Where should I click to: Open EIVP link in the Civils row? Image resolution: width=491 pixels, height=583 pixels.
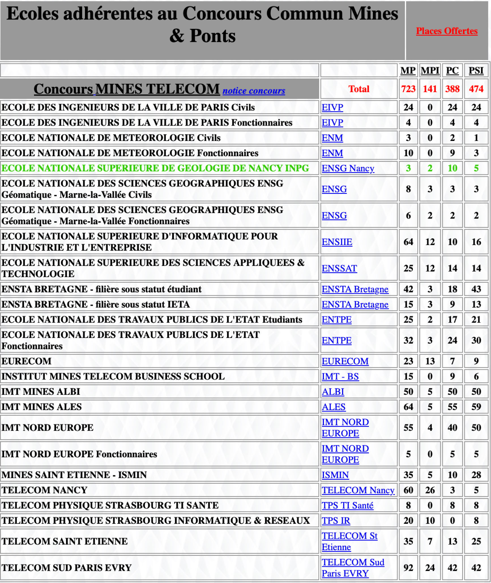pyautogui.click(x=332, y=107)
